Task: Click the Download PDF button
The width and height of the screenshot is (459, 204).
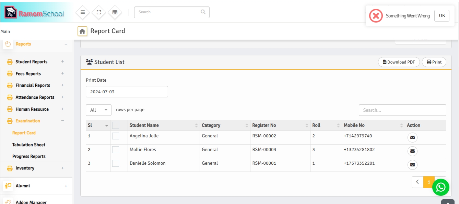Action: (399, 62)
